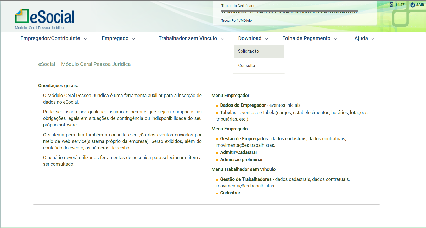
Task: Click the Trocar Perfil/Módulo link
Action: 237,21
